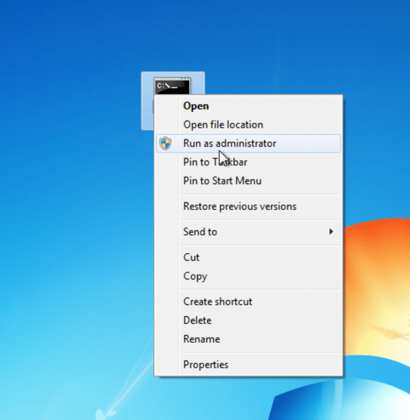Viewport: 410px width, 420px height.
Task: Choose Create shortcut option
Action: point(217,302)
